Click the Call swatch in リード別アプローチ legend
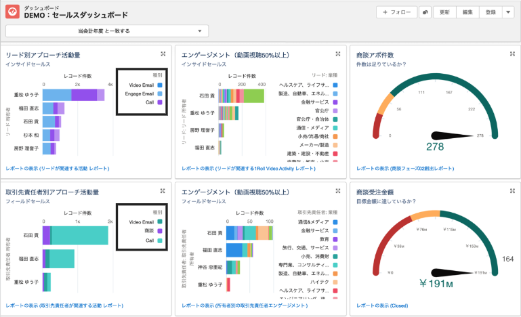 (x=160, y=102)
